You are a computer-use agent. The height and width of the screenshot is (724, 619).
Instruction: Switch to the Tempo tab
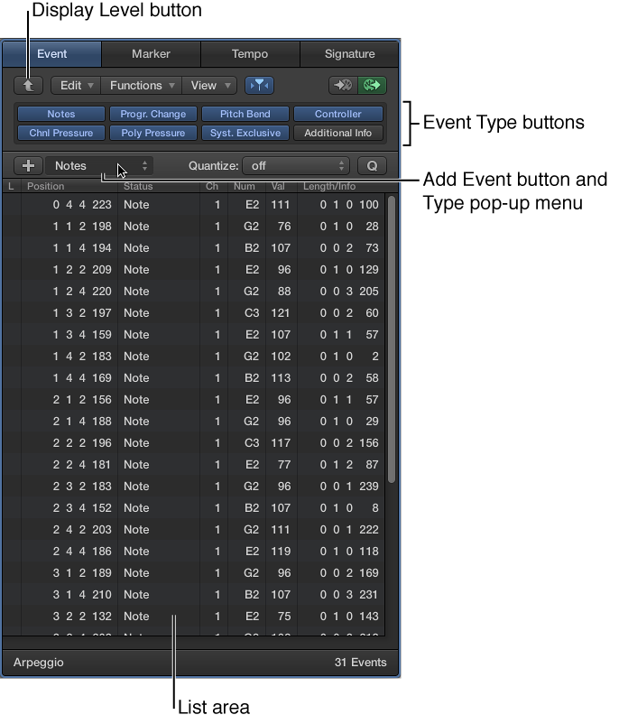(250, 54)
